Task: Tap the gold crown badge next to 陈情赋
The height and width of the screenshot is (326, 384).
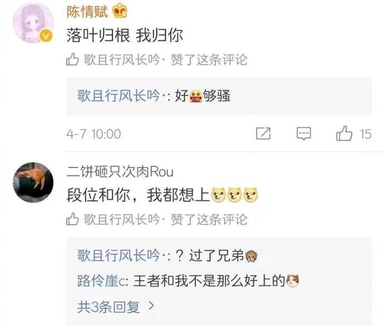Action: pos(120,11)
